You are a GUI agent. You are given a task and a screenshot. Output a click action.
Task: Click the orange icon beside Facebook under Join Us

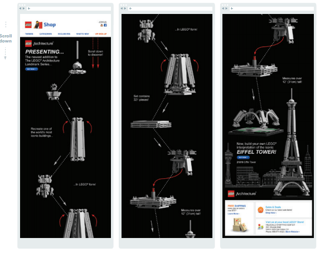(101, 25)
